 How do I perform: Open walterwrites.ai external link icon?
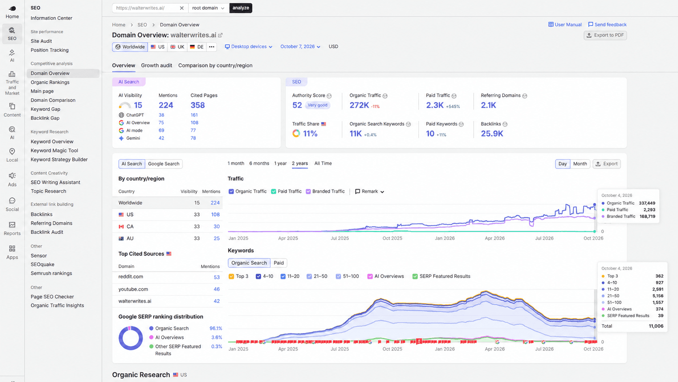220,35
